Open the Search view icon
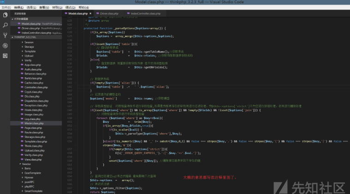Viewport: 350px width, 194px height. point(5,25)
